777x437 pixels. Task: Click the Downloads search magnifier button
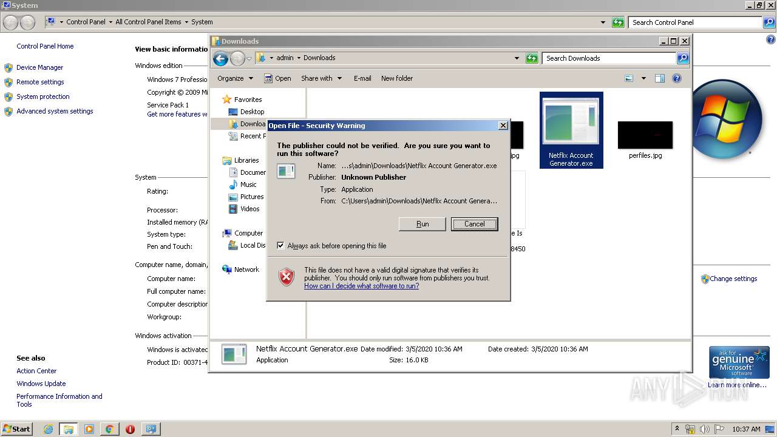click(x=683, y=58)
